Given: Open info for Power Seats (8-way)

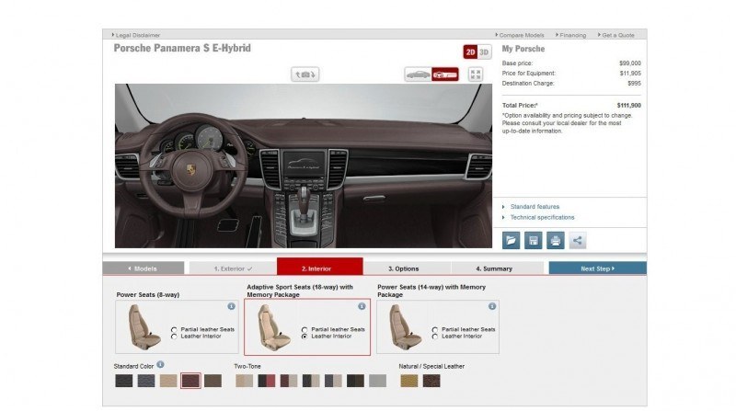Looking at the screenshot, I should [232, 306].
